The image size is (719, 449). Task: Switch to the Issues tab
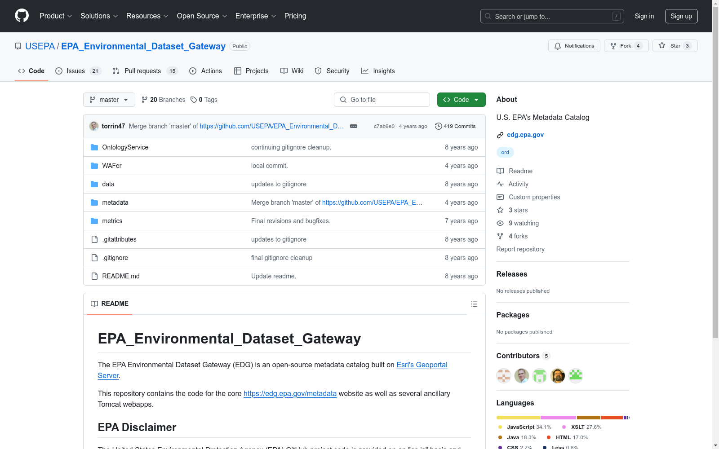[x=78, y=71]
